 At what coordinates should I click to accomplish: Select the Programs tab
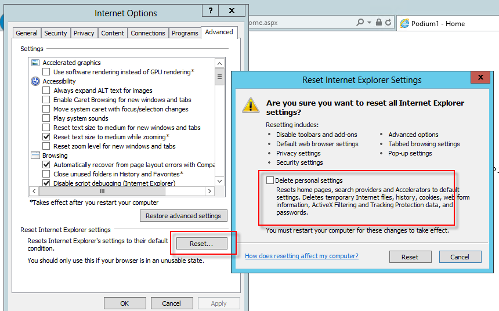click(x=185, y=33)
